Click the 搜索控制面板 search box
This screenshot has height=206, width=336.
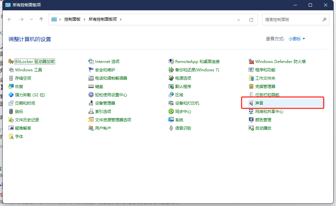pyautogui.click(x=293, y=20)
